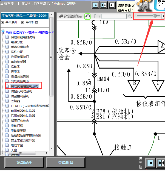Open the 前雨刮器和洗涤器 tree item
Image resolution: width=165 pixels, height=171 pixels.
23,111
